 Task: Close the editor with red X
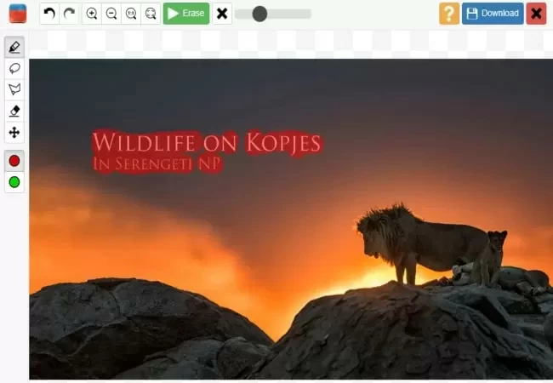pyautogui.click(x=537, y=14)
